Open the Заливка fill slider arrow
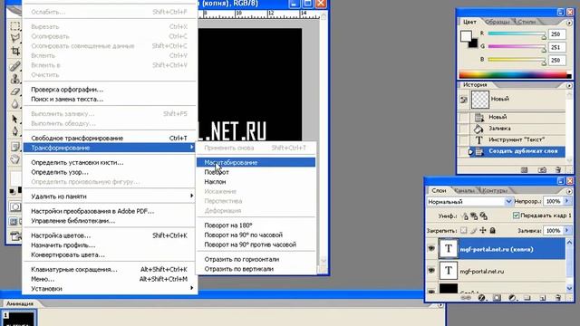Screen dimensions: 580x326 [x=566, y=230]
